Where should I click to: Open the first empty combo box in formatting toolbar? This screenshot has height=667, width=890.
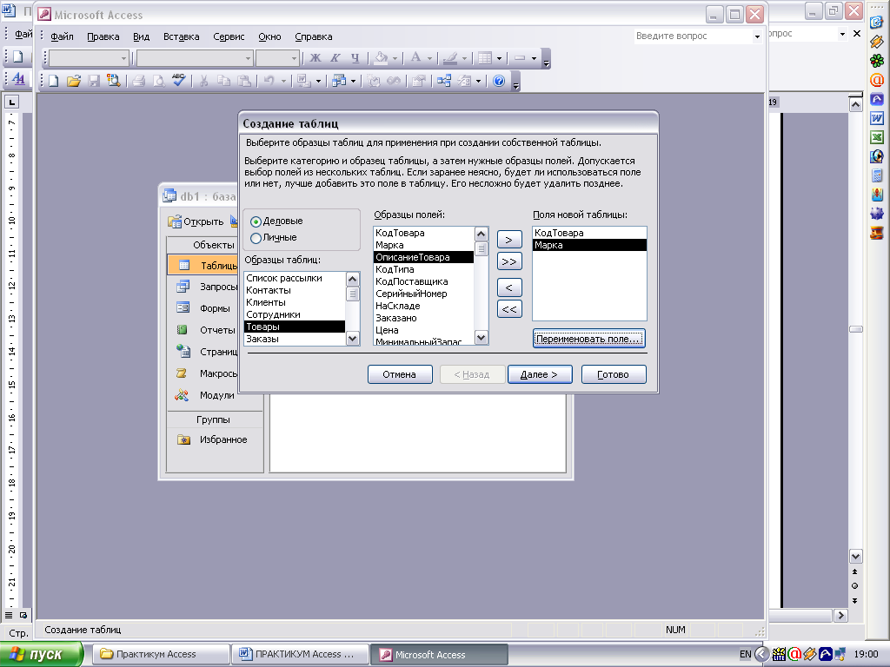(x=123, y=58)
